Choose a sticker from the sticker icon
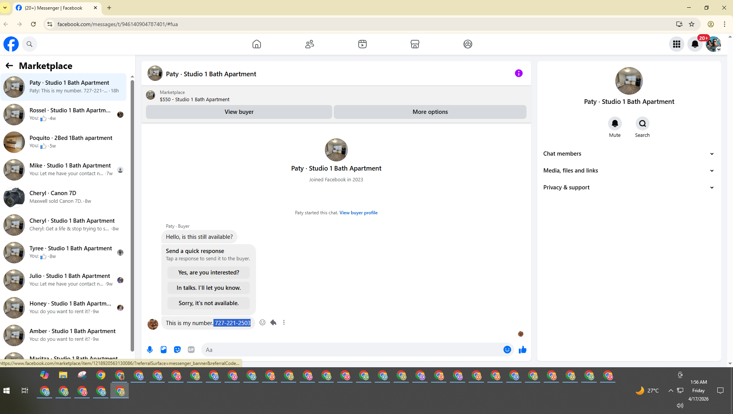The image size is (733, 414). [177, 350]
